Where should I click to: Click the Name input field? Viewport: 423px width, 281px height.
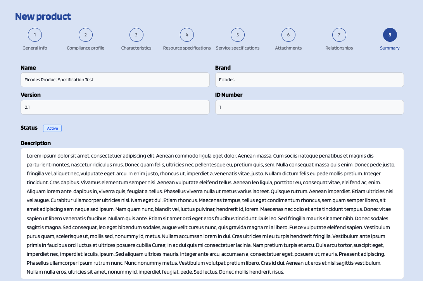[115, 80]
